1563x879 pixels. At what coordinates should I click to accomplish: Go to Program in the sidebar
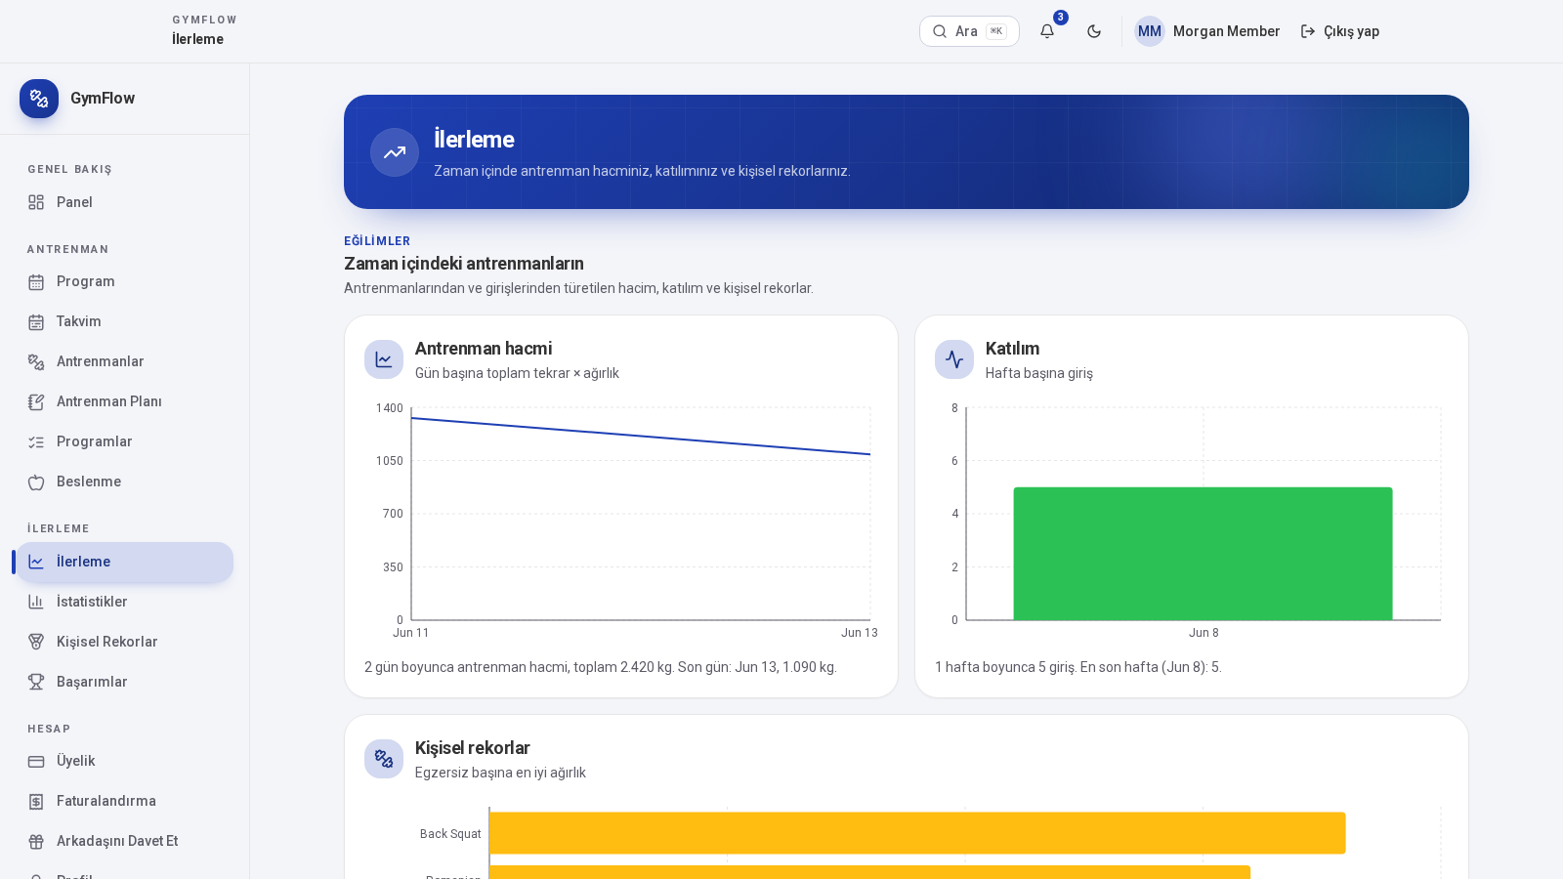(125, 281)
